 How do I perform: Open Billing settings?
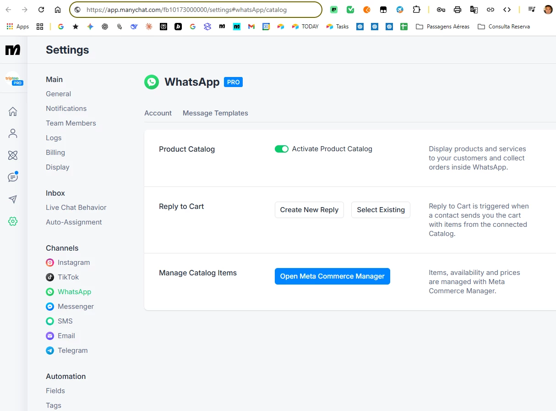pyautogui.click(x=55, y=153)
